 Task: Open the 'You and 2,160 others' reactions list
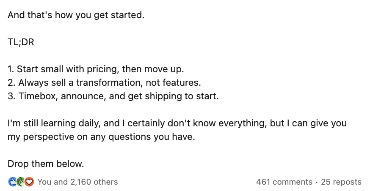[77, 182]
